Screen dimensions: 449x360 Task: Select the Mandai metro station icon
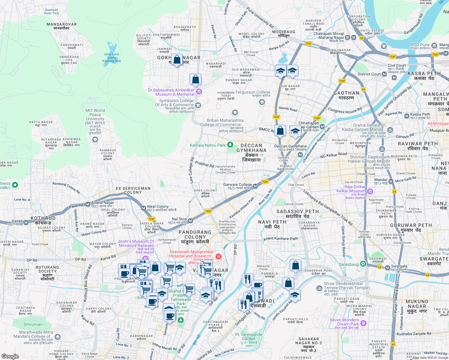[x=391, y=181]
